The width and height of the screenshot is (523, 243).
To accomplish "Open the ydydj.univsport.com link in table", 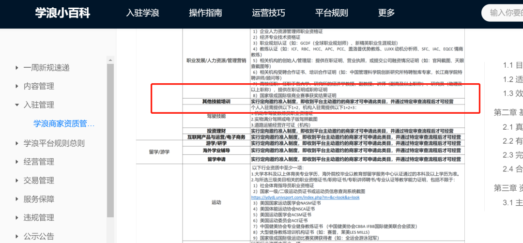I will point(305,197).
